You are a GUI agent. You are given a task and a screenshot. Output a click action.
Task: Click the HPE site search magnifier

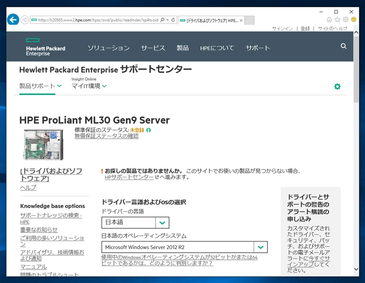point(343,46)
